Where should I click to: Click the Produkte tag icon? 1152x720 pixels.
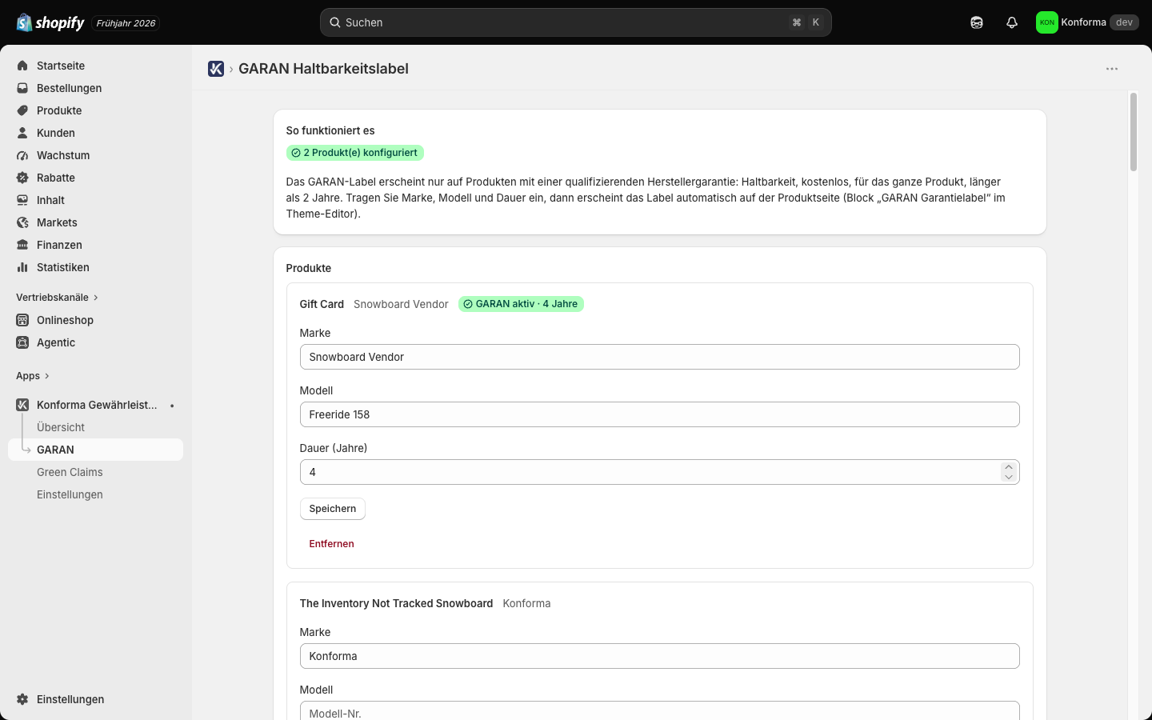pyautogui.click(x=22, y=110)
